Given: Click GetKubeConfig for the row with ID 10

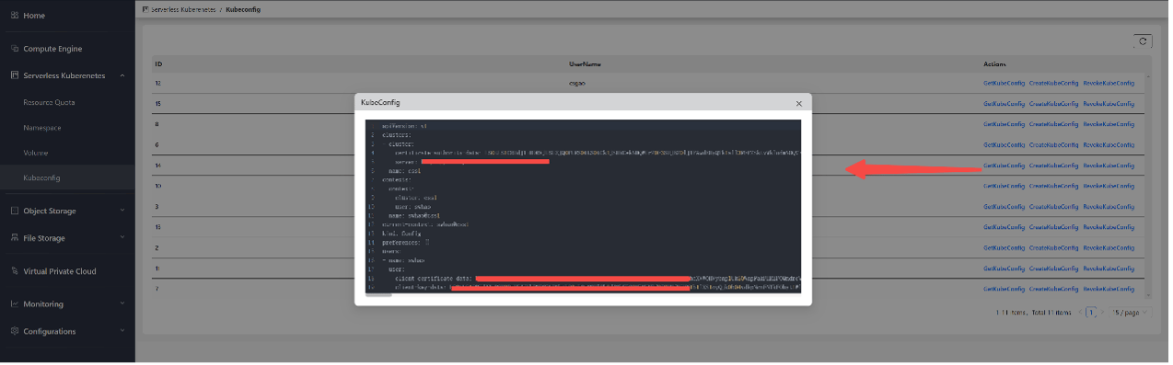Looking at the screenshot, I should click(x=1004, y=186).
